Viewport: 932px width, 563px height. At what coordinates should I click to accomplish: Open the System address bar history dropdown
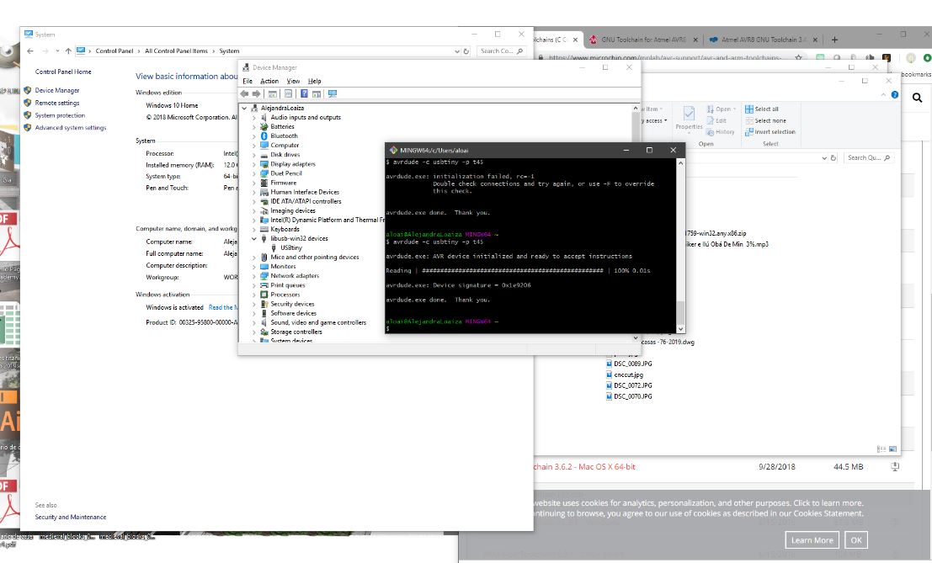coord(456,51)
